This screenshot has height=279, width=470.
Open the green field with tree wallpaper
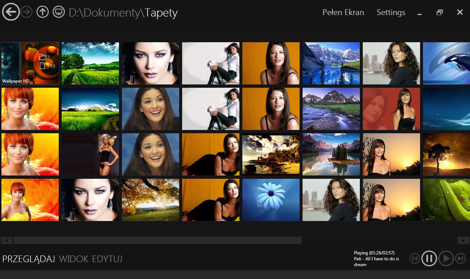pos(90,63)
